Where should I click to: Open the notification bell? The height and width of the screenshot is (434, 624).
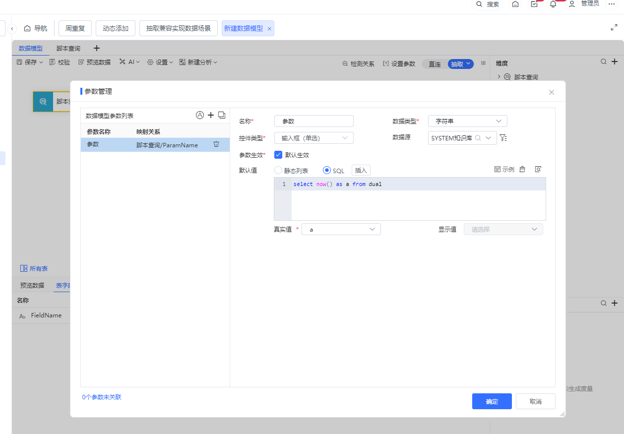click(553, 4)
